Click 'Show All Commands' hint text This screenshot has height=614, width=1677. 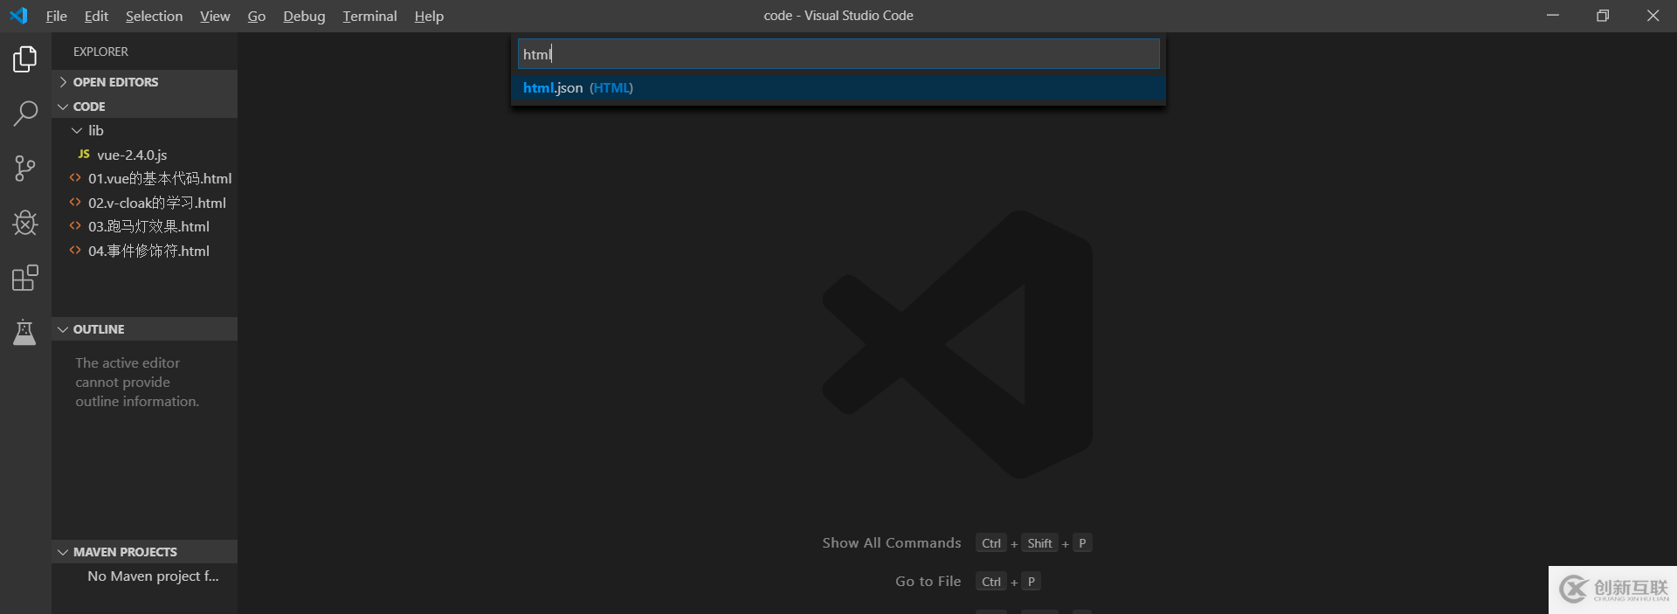(891, 543)
